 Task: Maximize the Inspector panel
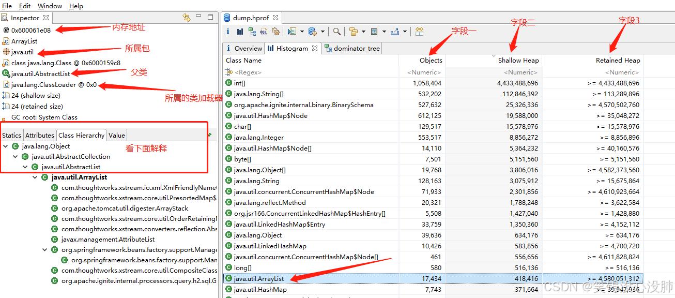(210, 18)
